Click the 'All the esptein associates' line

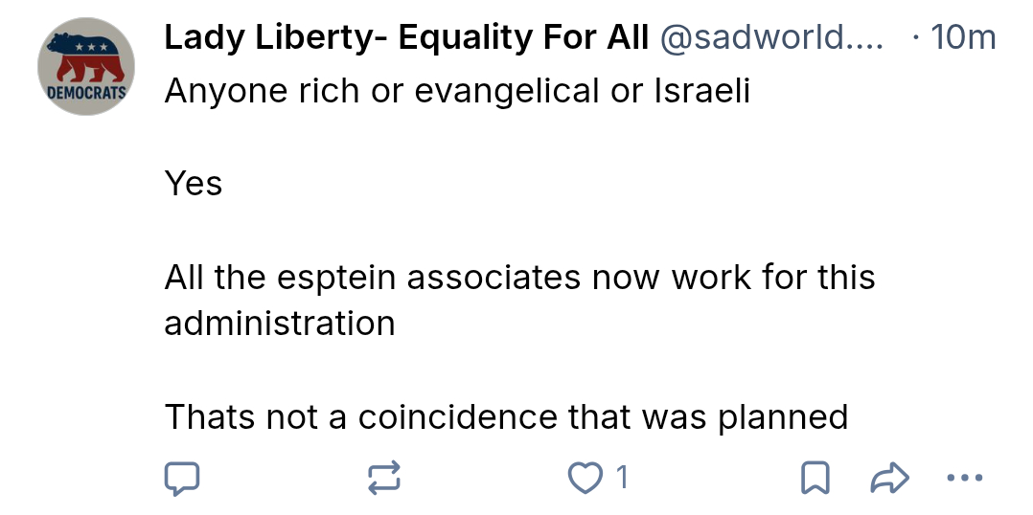point(519,278)
